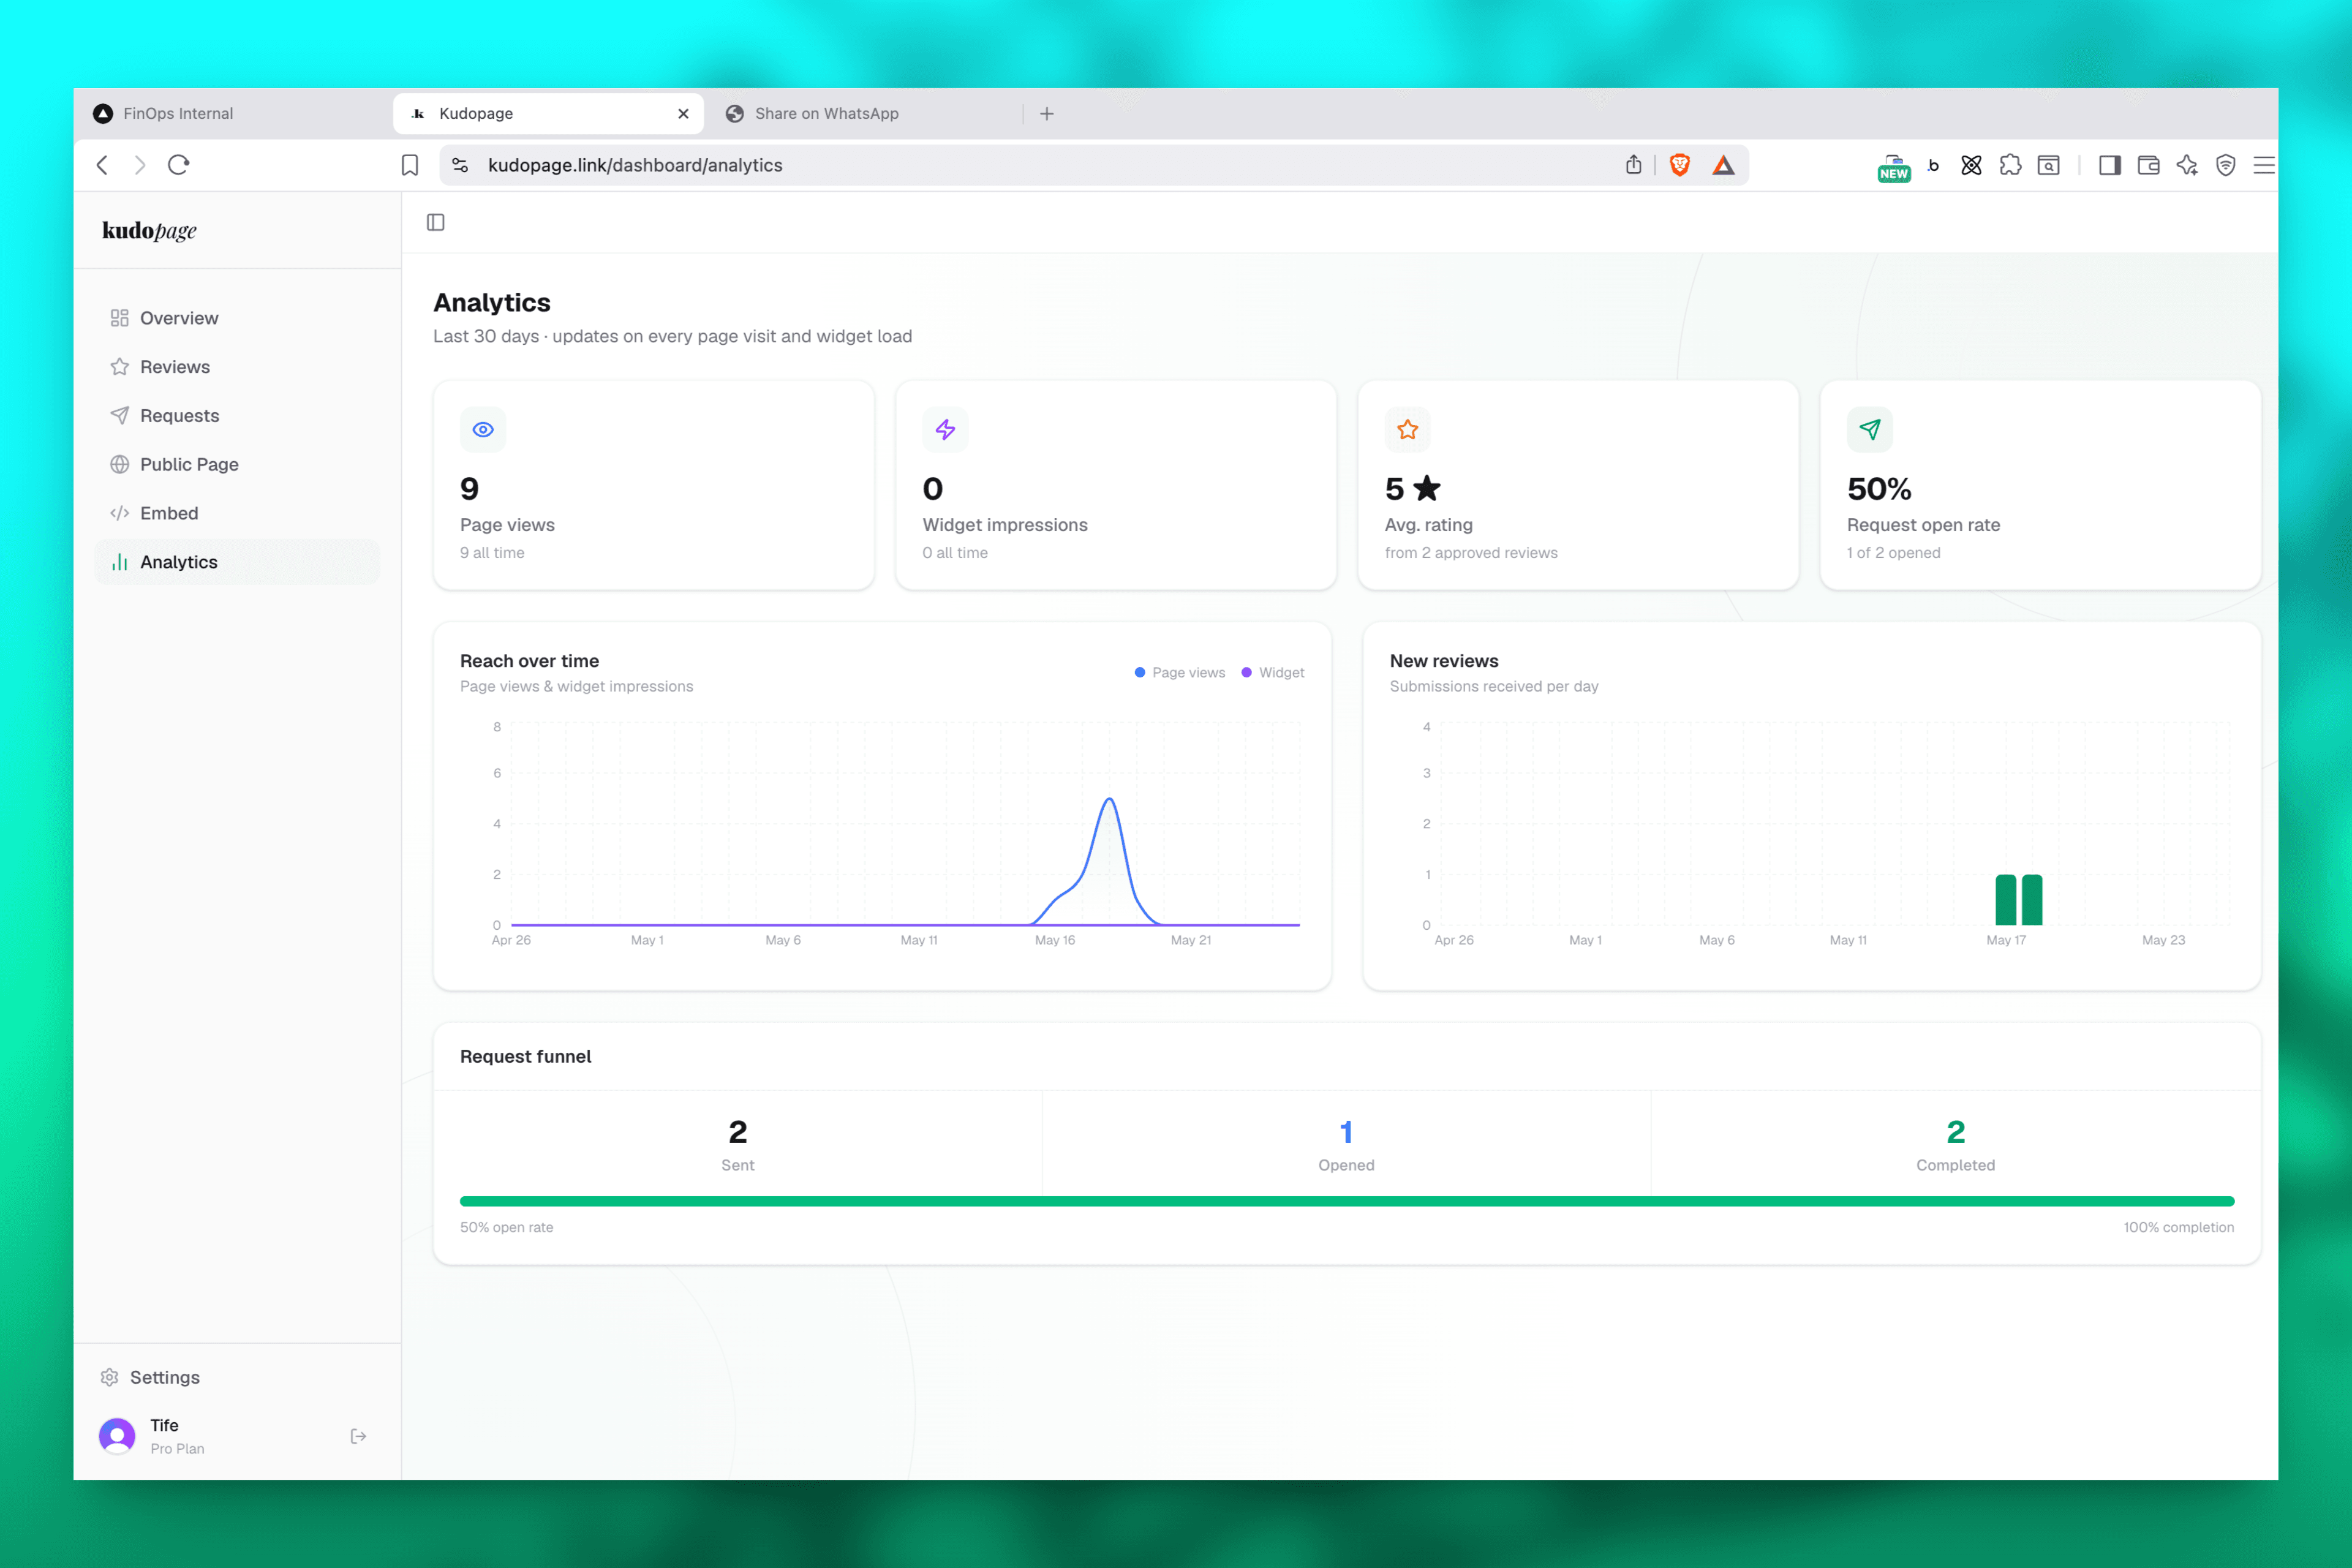Click the eye icon on Page views card
The image size is (2352, 1568).
[483, 430]
